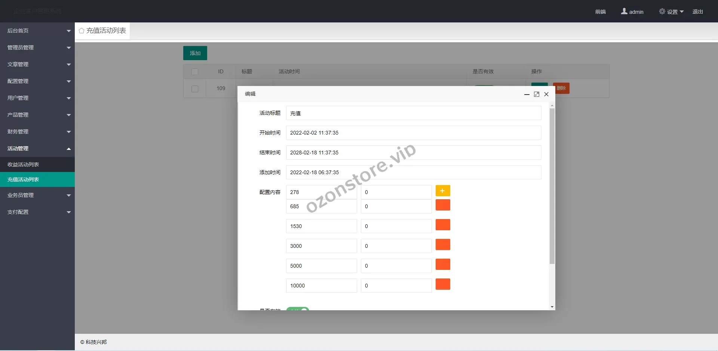The width and height of the screenshot is (718, 351).
Task: Click the orange plus icon to add config row
Action: (x=443, y=190)
